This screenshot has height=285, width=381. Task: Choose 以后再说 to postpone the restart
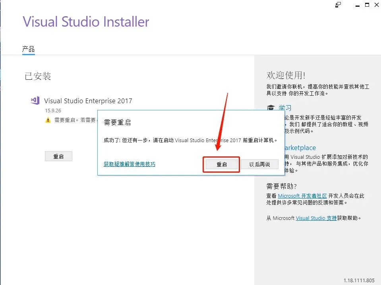(259, 164)
